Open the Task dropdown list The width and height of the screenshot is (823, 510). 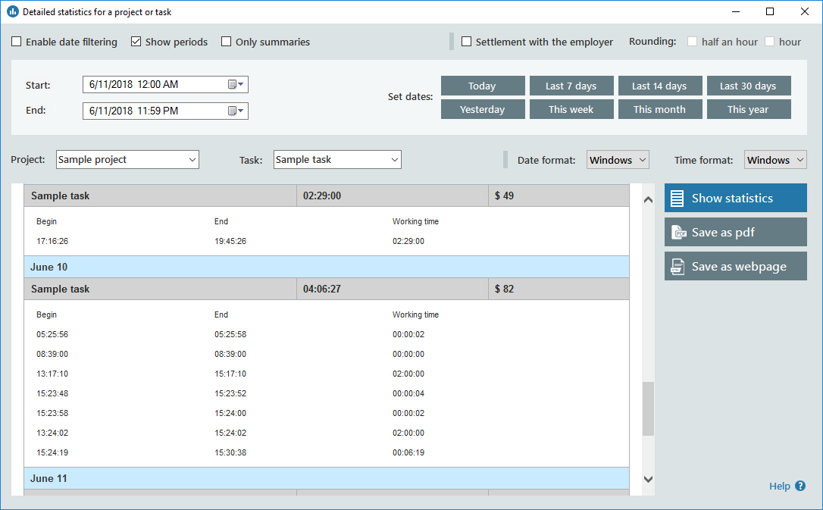click(394, 160)
